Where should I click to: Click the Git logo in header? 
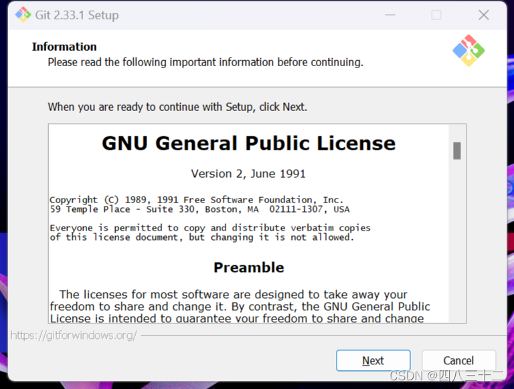pos(468,51)
